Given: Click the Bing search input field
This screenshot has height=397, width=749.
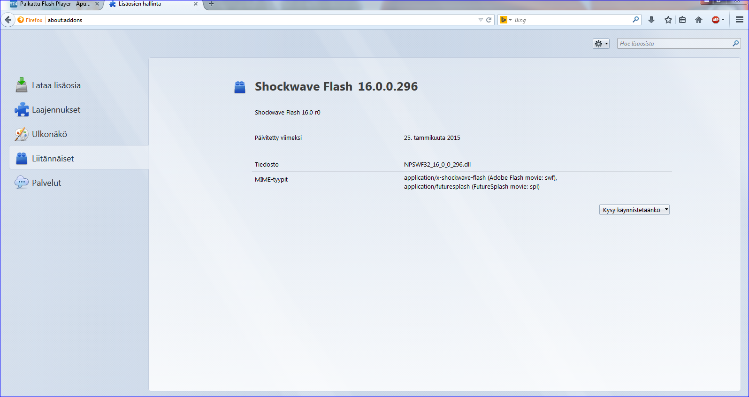Looking at the screenshot, I should tap(572, 20).
